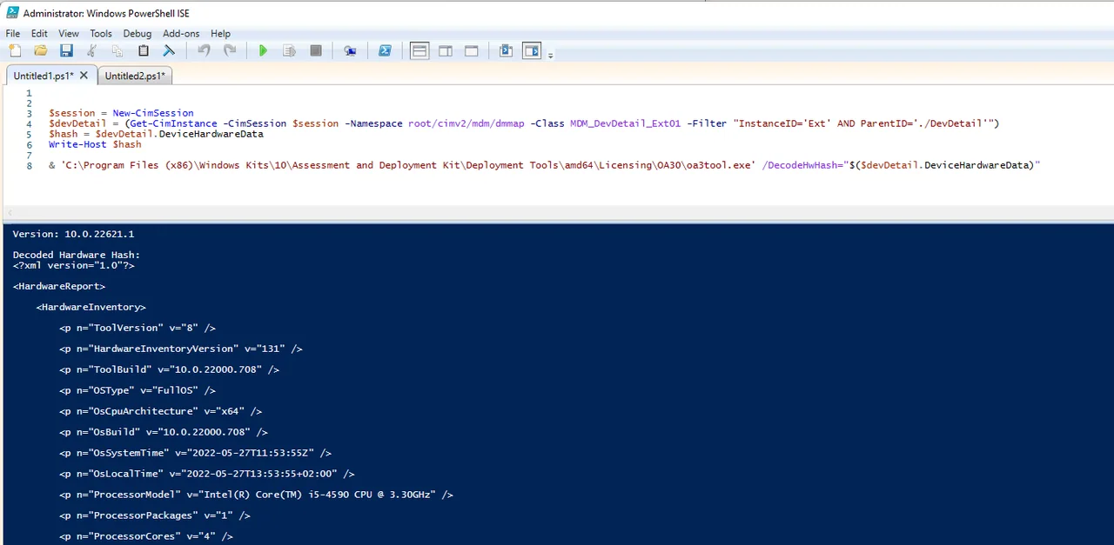Clear the console pane with the brush icon

click(x=169, y=51)
